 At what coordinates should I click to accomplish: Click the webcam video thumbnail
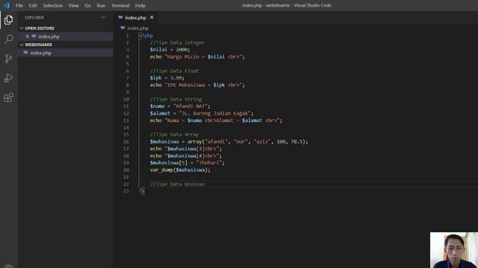tap(454, 250)
